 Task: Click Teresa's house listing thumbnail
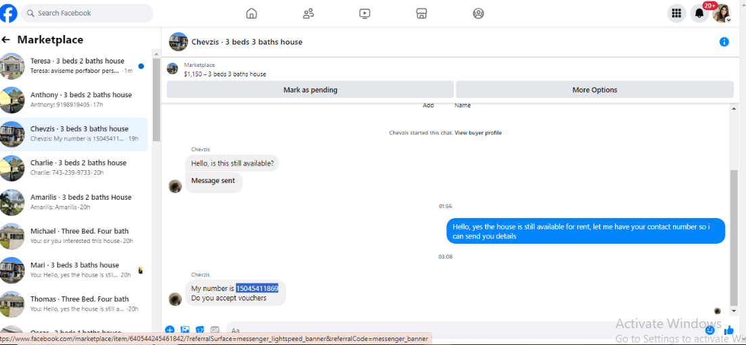tap(11, 65)
